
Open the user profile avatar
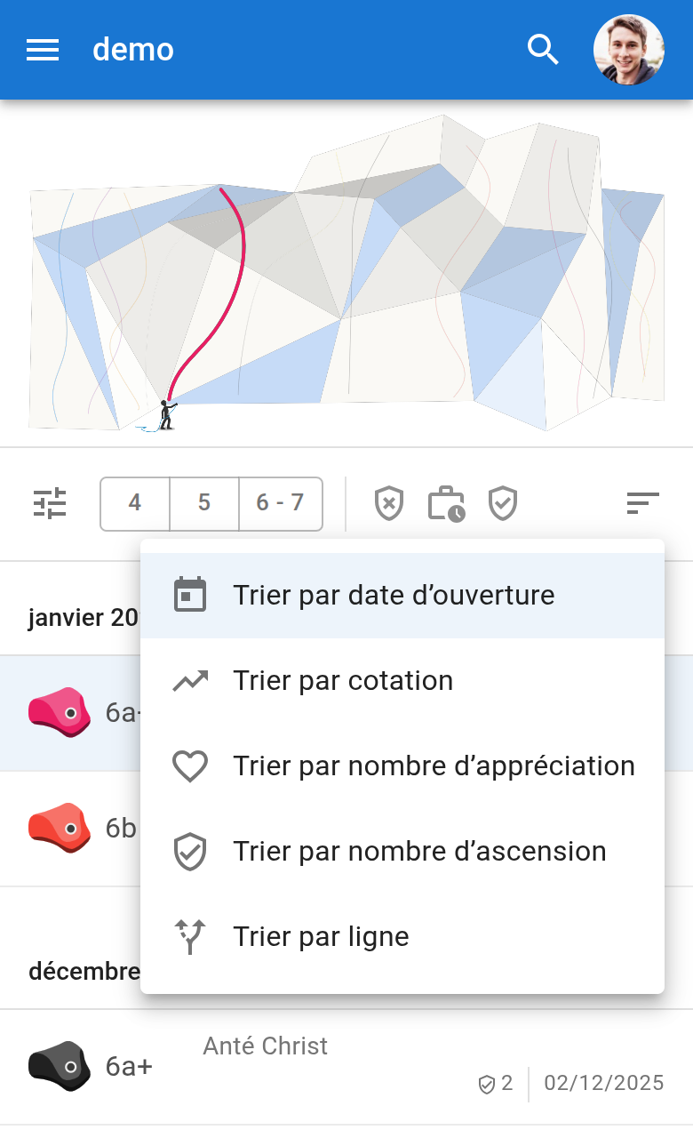coord(628,50)
